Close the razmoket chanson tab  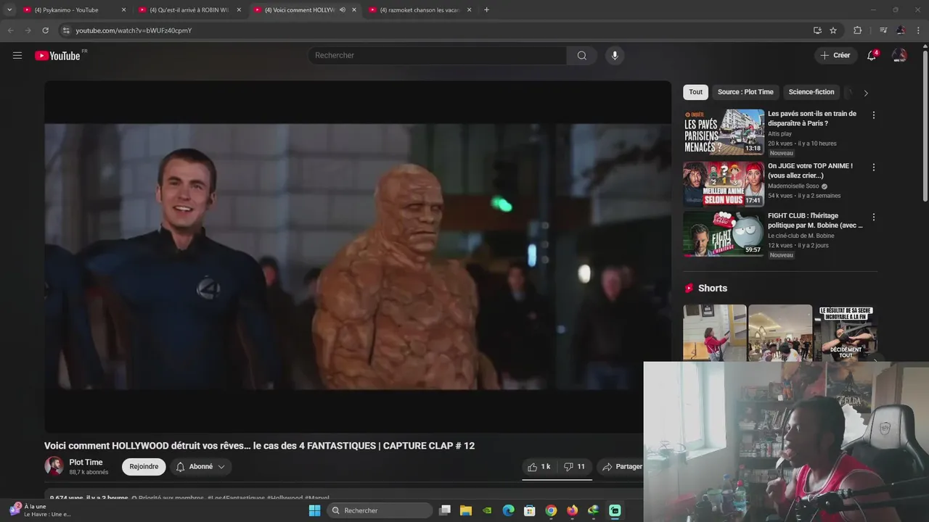tap(469, 10)
